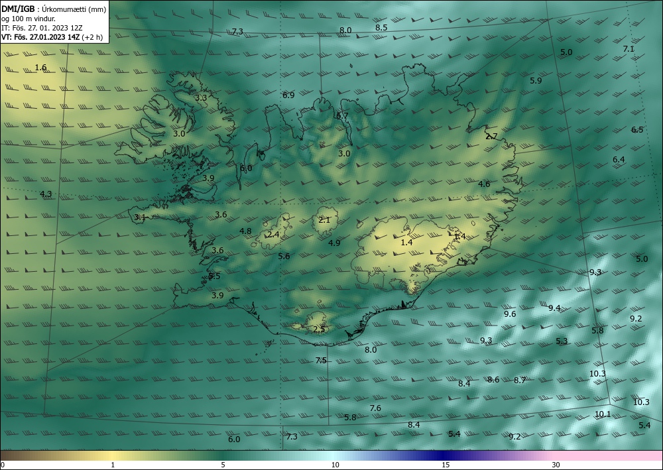Click the map value "7.6"

coord(375,408)
